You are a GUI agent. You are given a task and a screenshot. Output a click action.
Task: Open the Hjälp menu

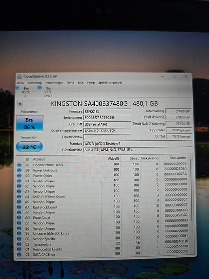click(x=91, y=83)
